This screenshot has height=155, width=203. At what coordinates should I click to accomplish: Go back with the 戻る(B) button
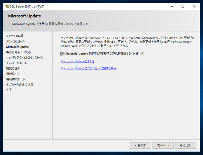click(x=141, y=145)
